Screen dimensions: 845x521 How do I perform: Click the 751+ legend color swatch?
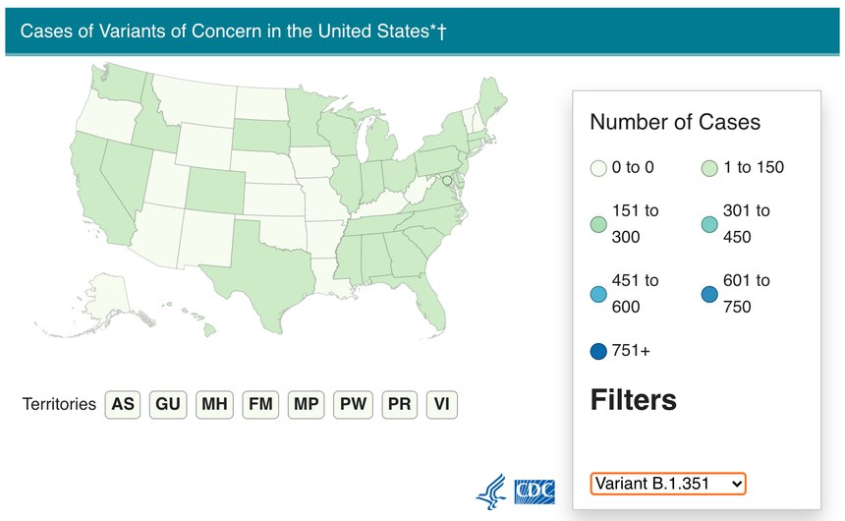coord(598,351)
